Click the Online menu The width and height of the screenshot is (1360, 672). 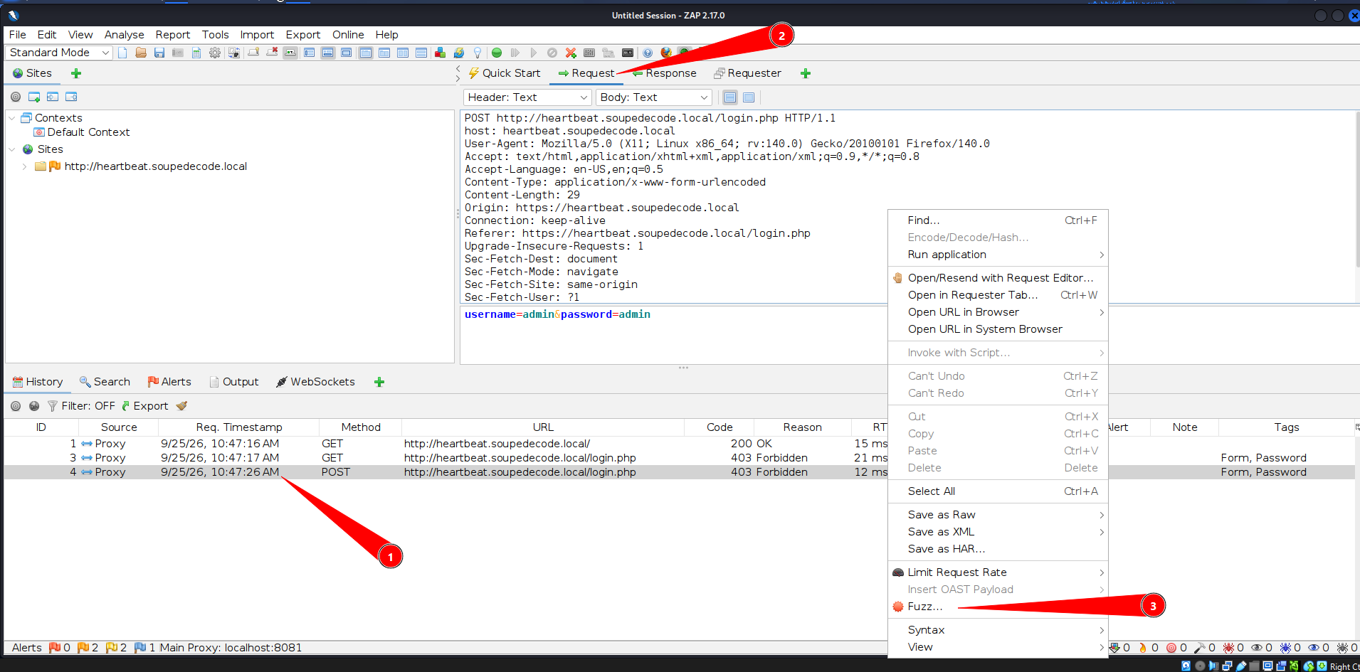[x=348, y=35]
